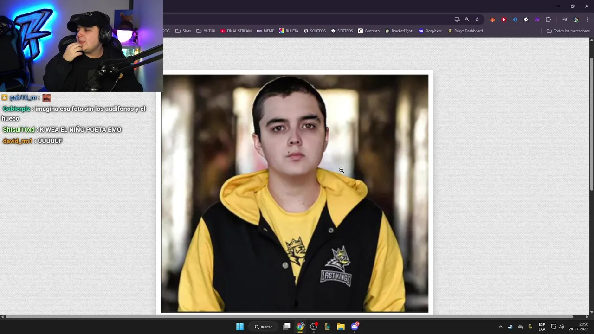Click the microphone tray icon
This screenshot has width=594, height=334.
tap(530, 327)
